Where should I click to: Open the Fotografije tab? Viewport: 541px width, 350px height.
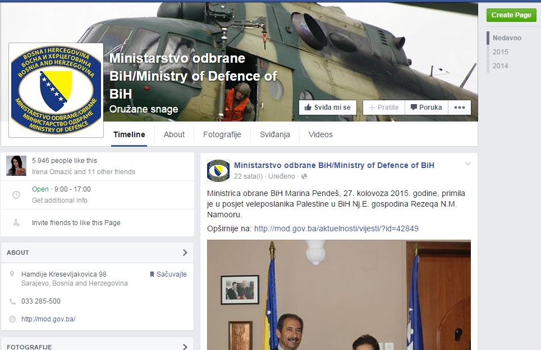[222, 134]
